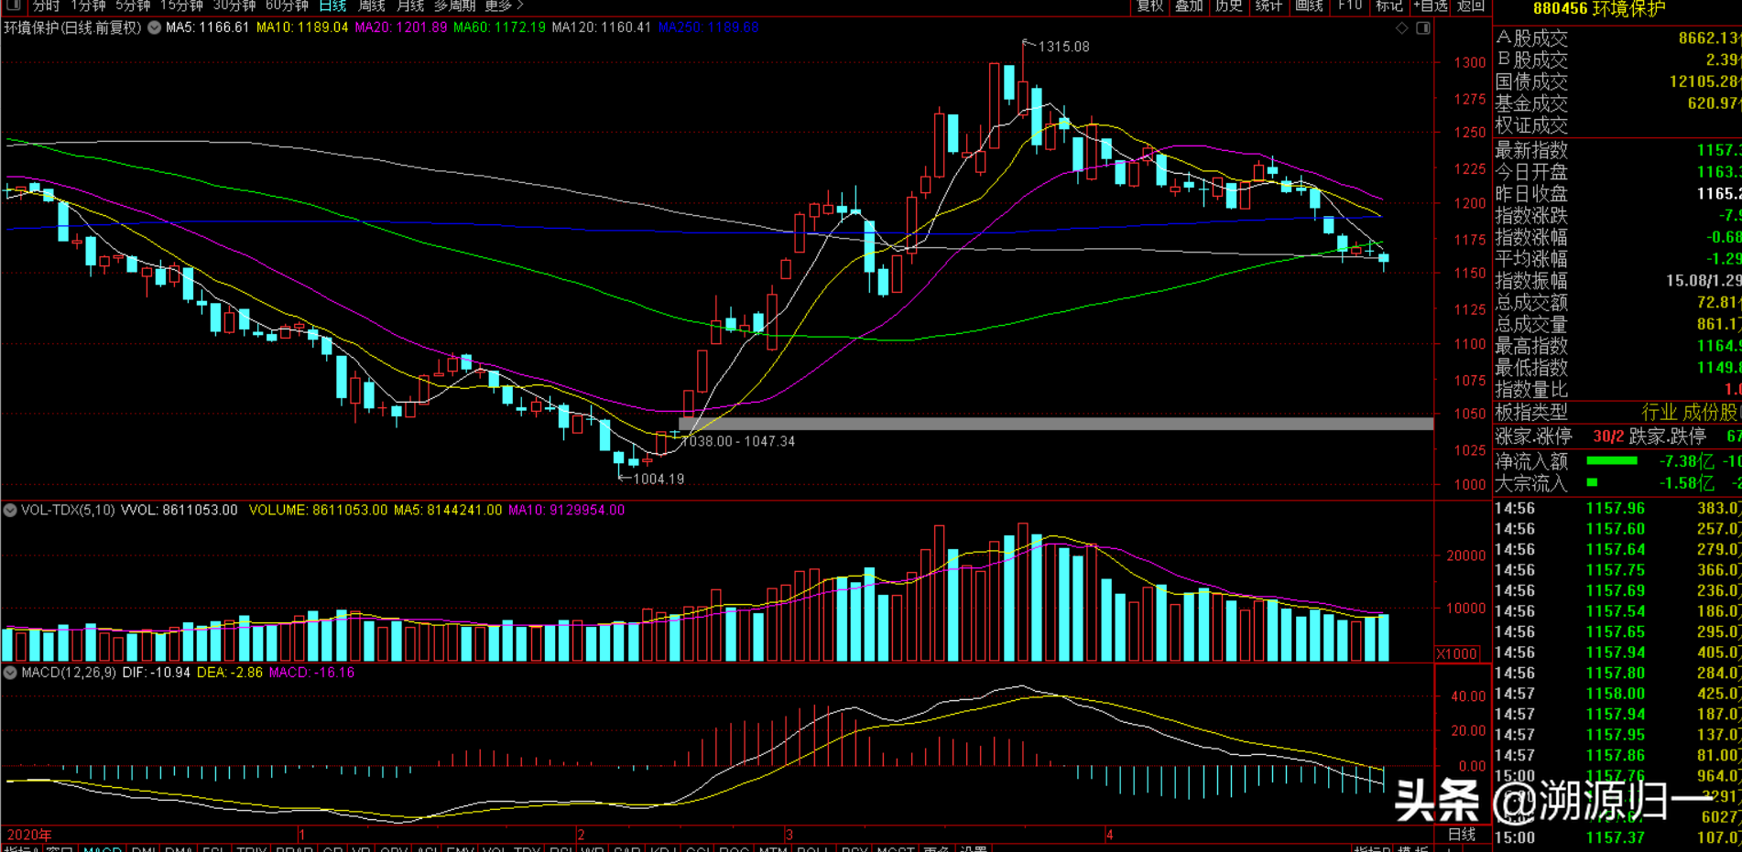The height and width of the screenshot is (852, 1742).
Task: Switch to 周线 weekly period
Action: 371,5
